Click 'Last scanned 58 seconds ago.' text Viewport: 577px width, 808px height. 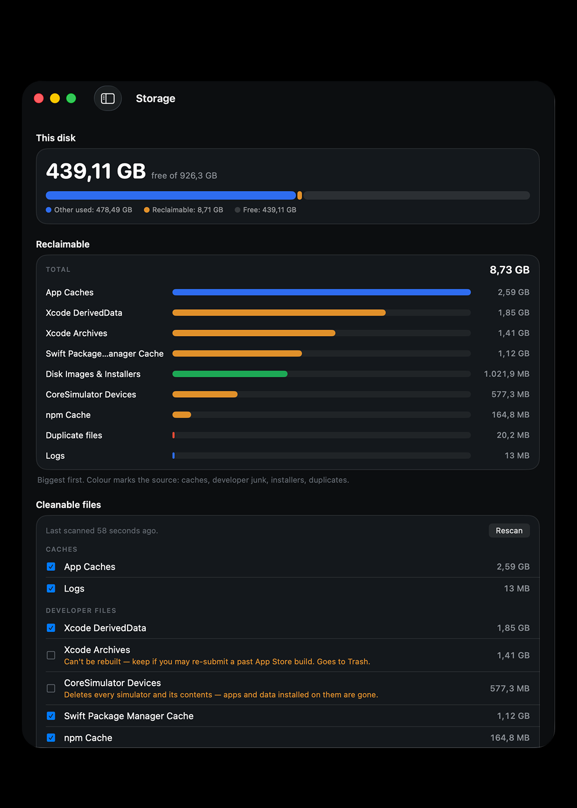point(102,530)
